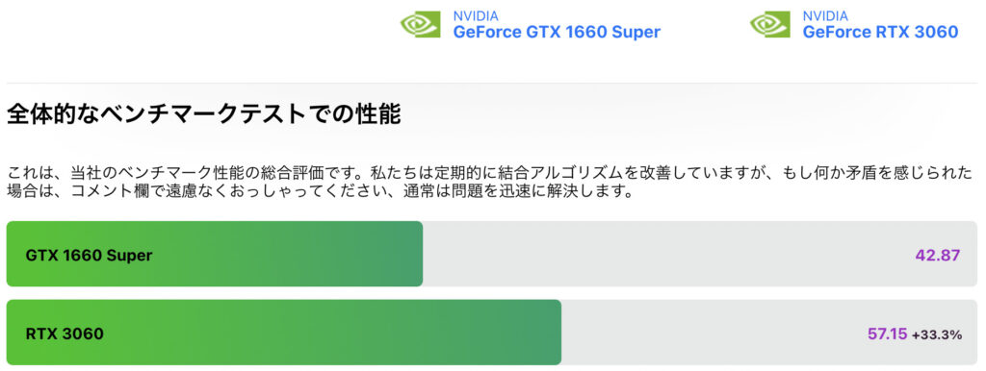Click the 57.15 score value
986x371 pixels.
point(887,334)
